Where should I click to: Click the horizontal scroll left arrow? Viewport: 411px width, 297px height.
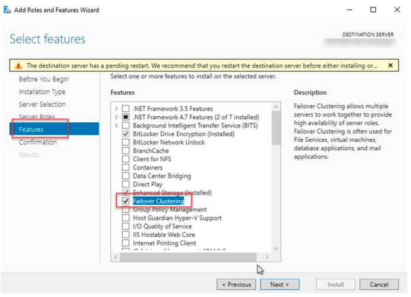pos(116,257)
